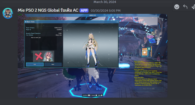Viewport: 195px width, 105px height.
Task: Click the Back button in Basic Data
Action: pos(53,64)
